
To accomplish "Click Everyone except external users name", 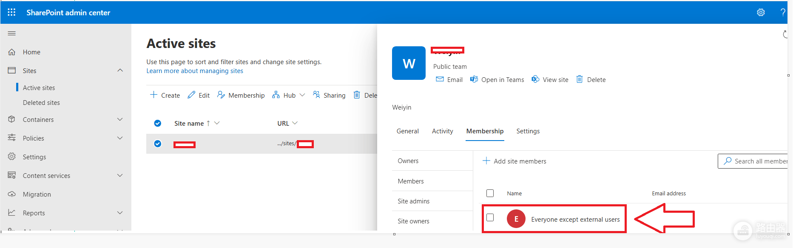I will pyautogui.click(x=575, y=220).
